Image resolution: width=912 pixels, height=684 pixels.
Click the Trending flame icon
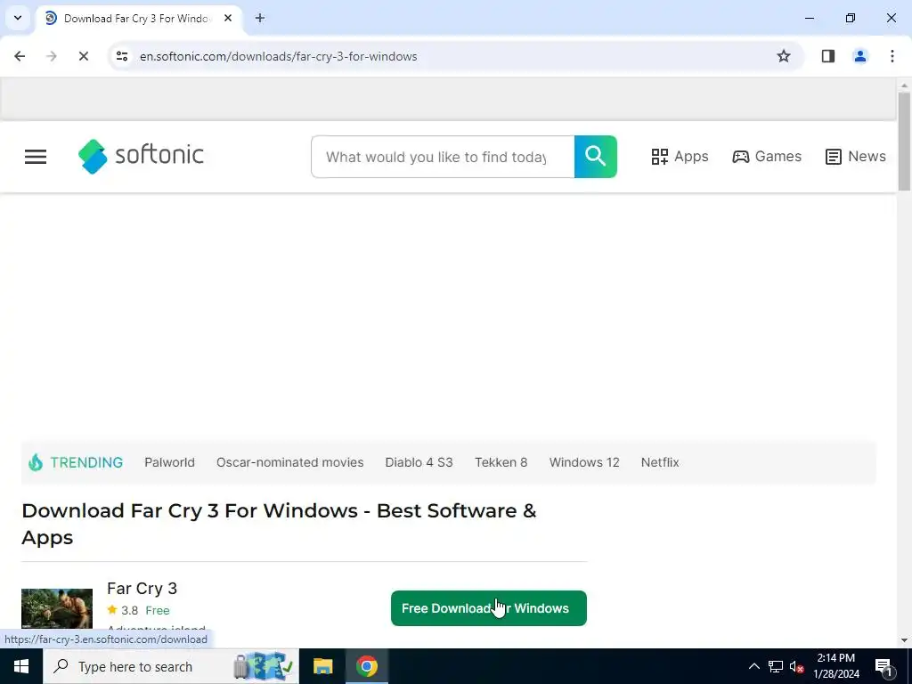(x=36, y=462)
